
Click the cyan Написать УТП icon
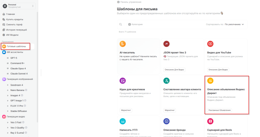(123, 121)
